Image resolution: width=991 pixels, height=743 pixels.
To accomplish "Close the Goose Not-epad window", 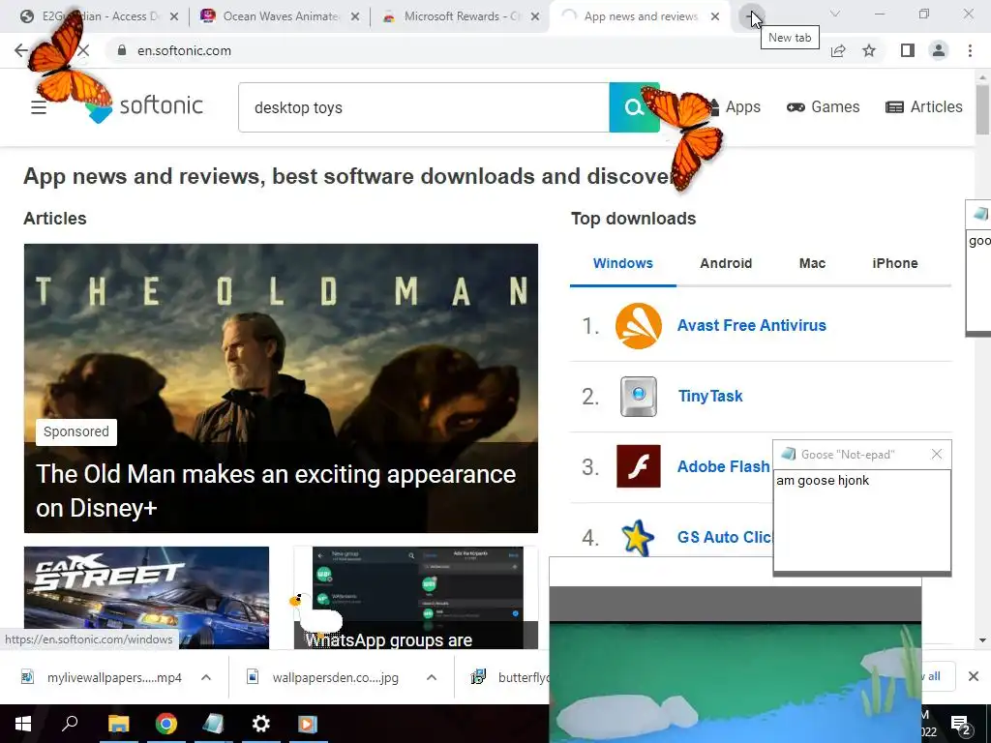I will click(937, 455).
